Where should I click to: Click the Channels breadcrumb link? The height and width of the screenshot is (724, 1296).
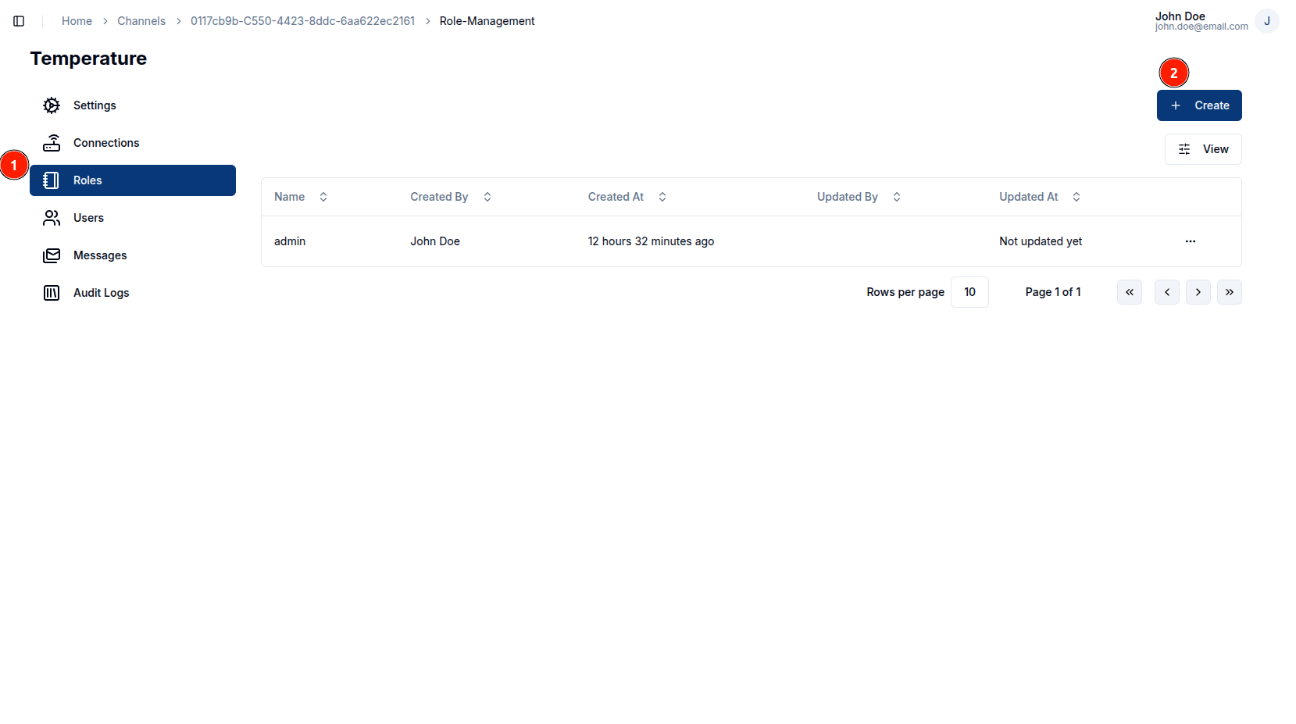click(x=141, y=21)
